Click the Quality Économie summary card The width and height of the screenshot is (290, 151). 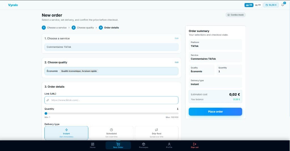[x=202, y=70]
